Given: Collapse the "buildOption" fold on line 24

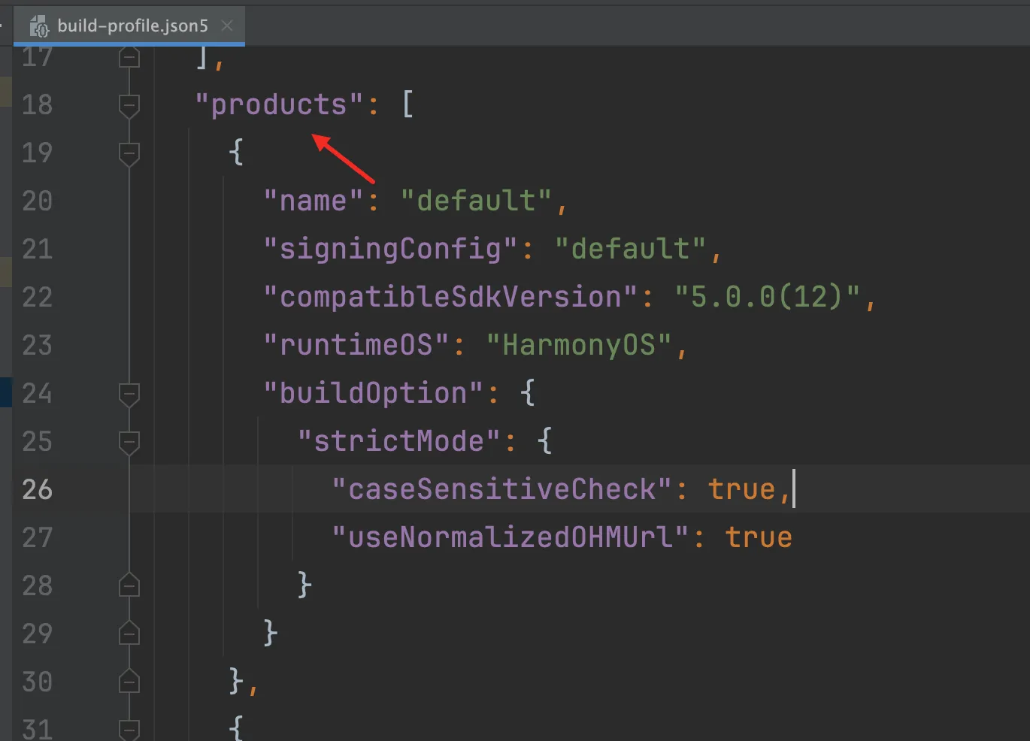Looking at the screenshot, I should pos(129,394).
